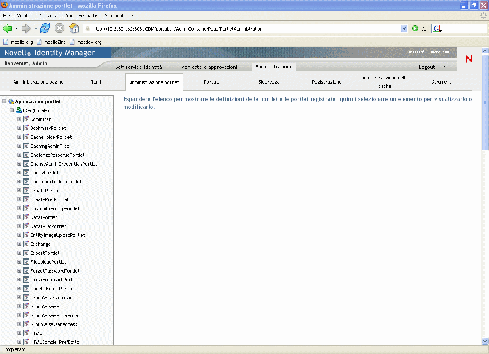Expand the ChangeAdminCredentialsPortlet node
The height and width of the screenshot is (354, 489).
pos(20,164)
